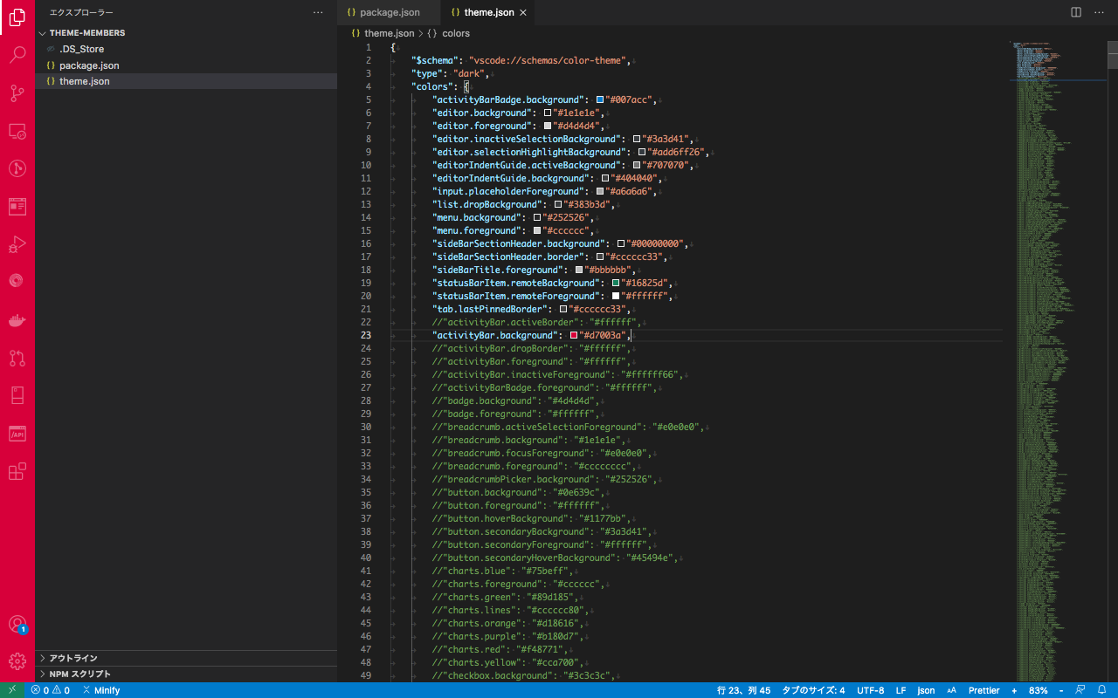1118x698 pixels.
Task: Open statusBarItem.remoteBackground #16825d swatch
Action: tap(616, 283)
